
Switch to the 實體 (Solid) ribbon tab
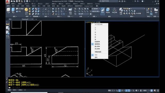(13, 6)
